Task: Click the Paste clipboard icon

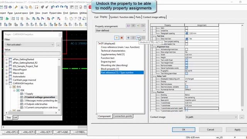Action: tap(31, 7)
